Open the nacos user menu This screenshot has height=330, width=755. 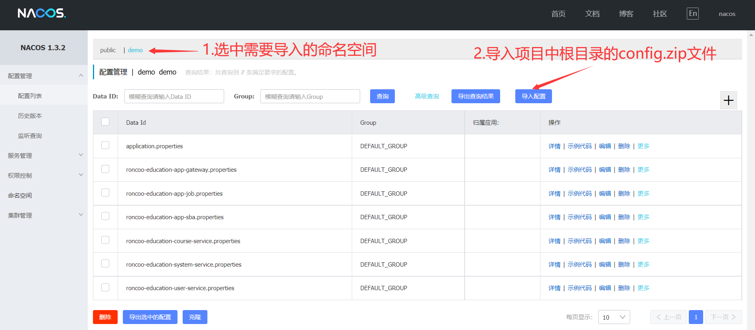pos(727,14)
